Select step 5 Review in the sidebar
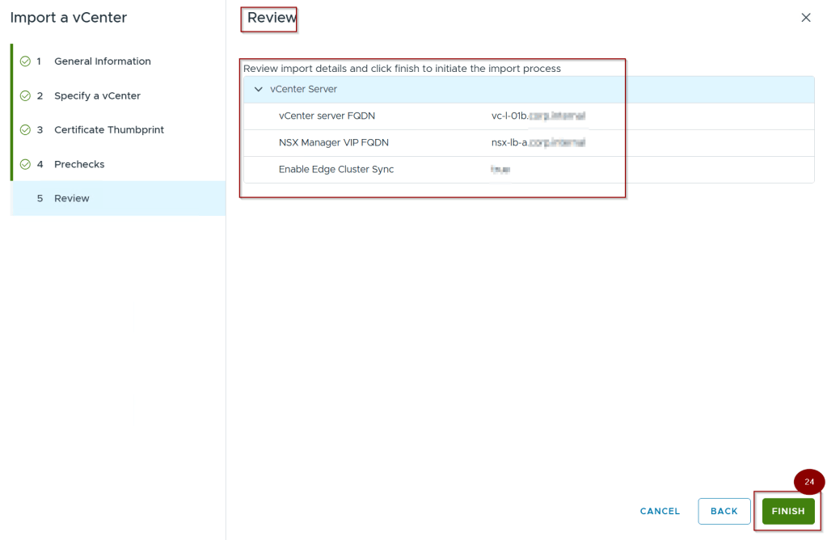The width and height of the screenshot is (827, 540). [71, 199]
